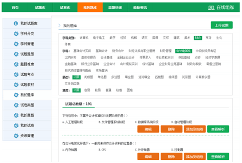
Task: Expand the 我的题库 breadcrumb chevron
Action: tap(60, 26)
